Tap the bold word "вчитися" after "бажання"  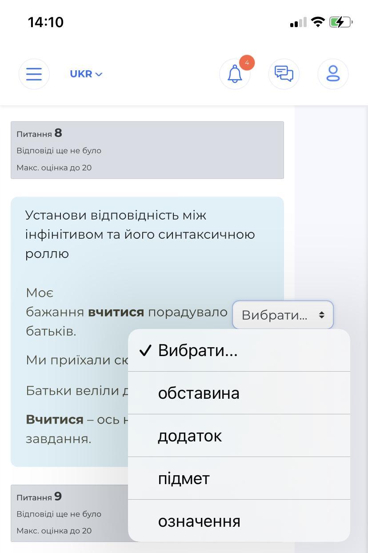pos(116,312)
